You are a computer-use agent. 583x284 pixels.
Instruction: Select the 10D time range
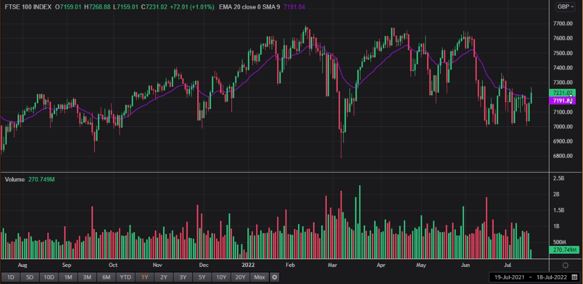(x=49, y=277)
